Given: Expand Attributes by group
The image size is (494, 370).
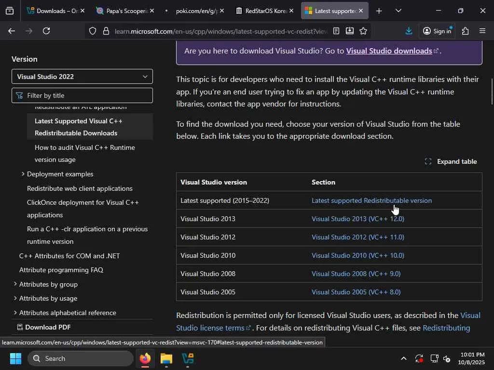Looking at the screenshot, I should pyautogui.click(x=15, y=284).
